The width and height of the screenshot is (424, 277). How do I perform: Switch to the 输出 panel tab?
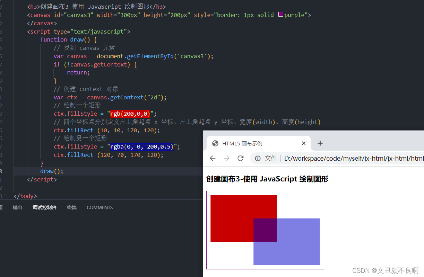[17, 207]
